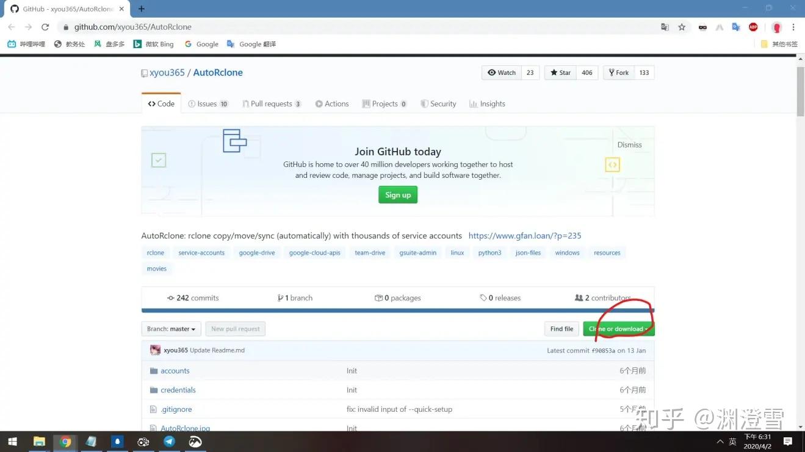This screenshot has width=805, height=452.
Task: Open the ABP ad blocker extension
Action: click(x=753, y=27)
